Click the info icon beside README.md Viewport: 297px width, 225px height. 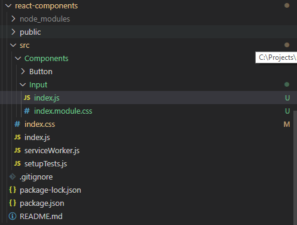[x=13, y=216]
